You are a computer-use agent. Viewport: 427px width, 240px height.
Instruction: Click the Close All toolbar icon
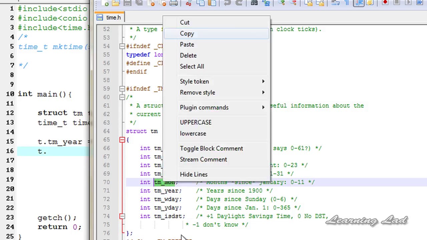coord(162,3)
